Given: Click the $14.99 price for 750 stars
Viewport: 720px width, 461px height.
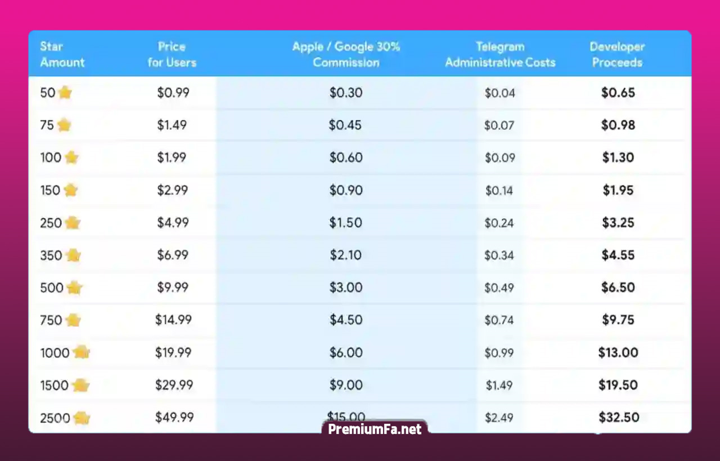Looking at the screenshot, I should point(173,320).
